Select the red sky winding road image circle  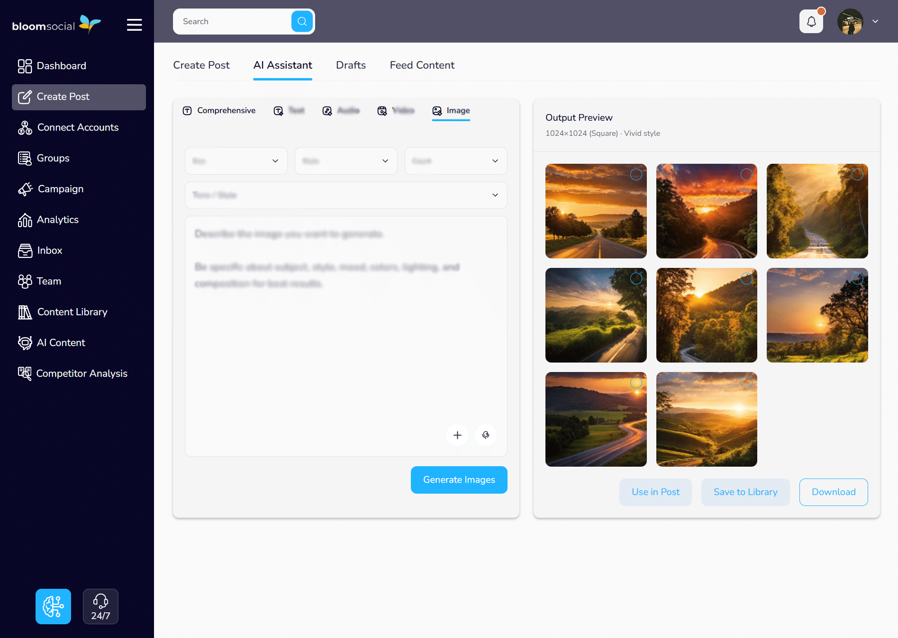(x=746, y=175)
